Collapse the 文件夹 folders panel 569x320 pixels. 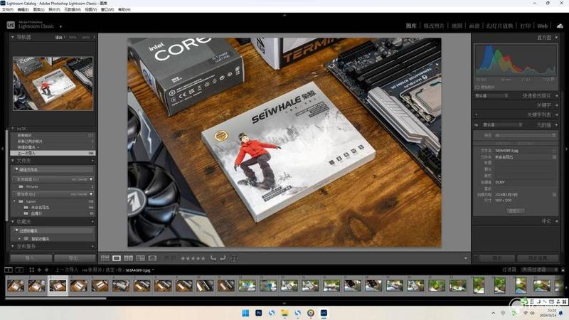[13, 161]
